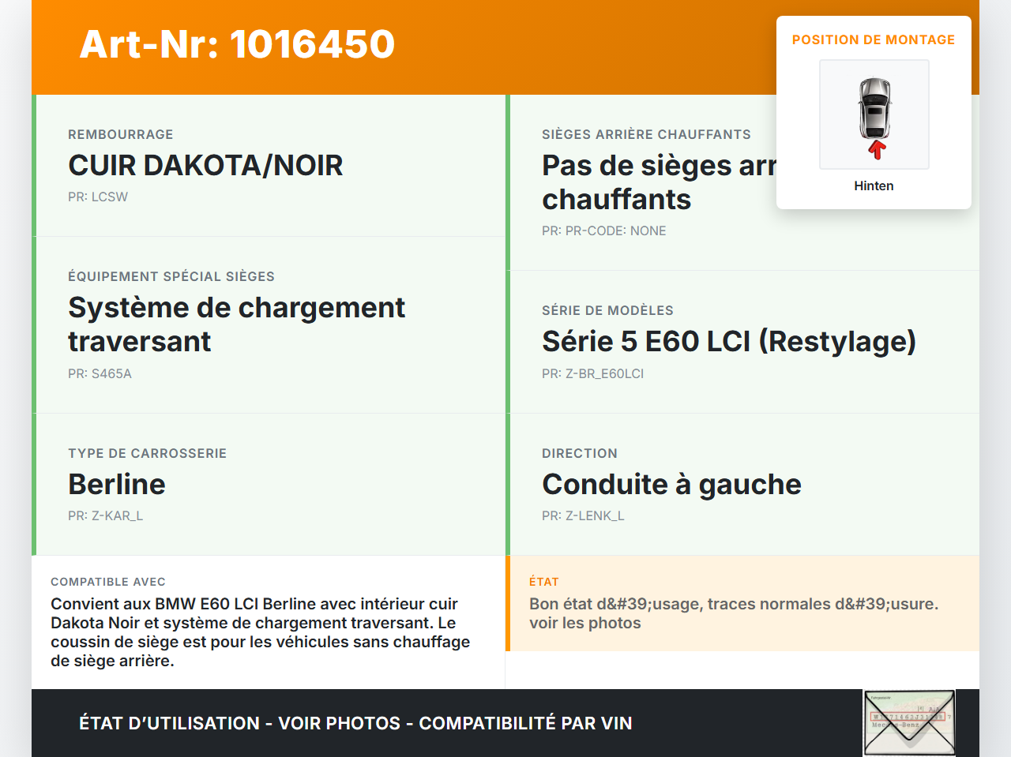Click the SIÈGES ARRIÈRE CHAUFFANTS label
Screen dimensions: 1011x757
646,134
